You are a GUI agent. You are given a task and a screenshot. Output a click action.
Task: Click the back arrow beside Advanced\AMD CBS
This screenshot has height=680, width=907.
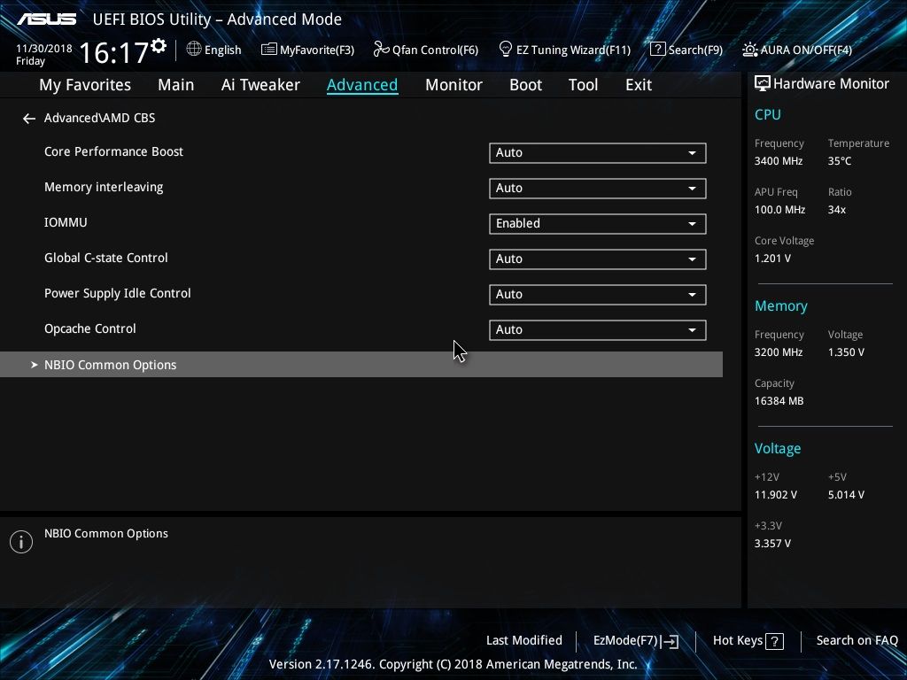tap(29, 119)
